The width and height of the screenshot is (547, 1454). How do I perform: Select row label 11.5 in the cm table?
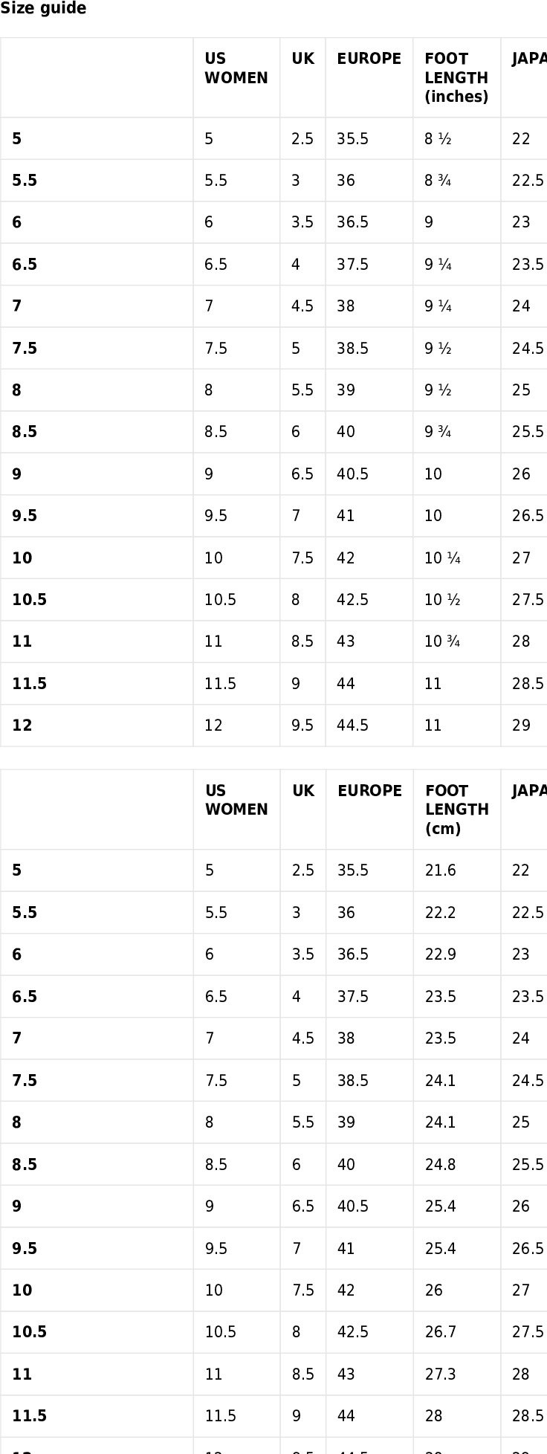tap(29, 1416)
